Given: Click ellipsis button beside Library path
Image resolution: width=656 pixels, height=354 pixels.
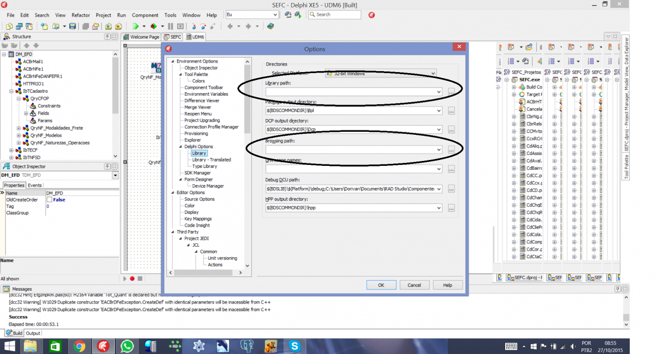Looking at the screenshot, I should [451, 92].
